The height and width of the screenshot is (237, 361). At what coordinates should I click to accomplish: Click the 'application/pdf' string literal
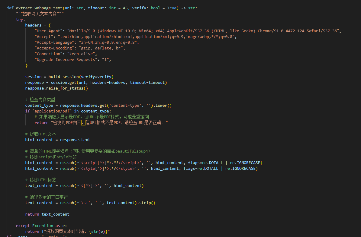pyautogui.click(x=52, y=111)
